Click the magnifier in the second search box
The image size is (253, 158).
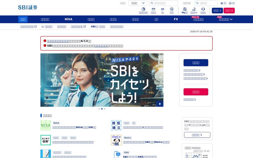[x=197, y=3]
